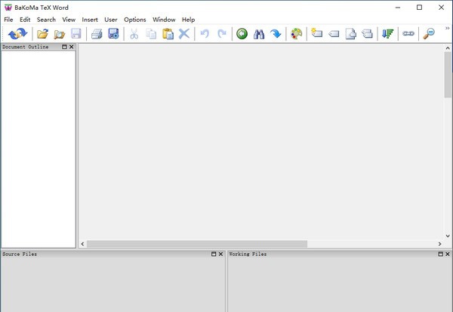Float the Document Outline panel
This screenshot has height=312, width=453.
tap(63, 47)
